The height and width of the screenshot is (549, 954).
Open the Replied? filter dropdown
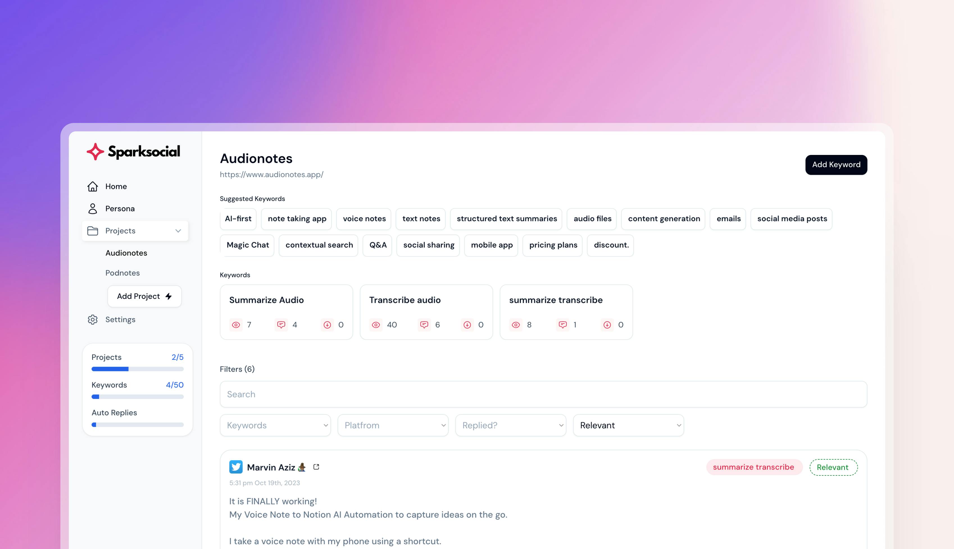(510, 425)
